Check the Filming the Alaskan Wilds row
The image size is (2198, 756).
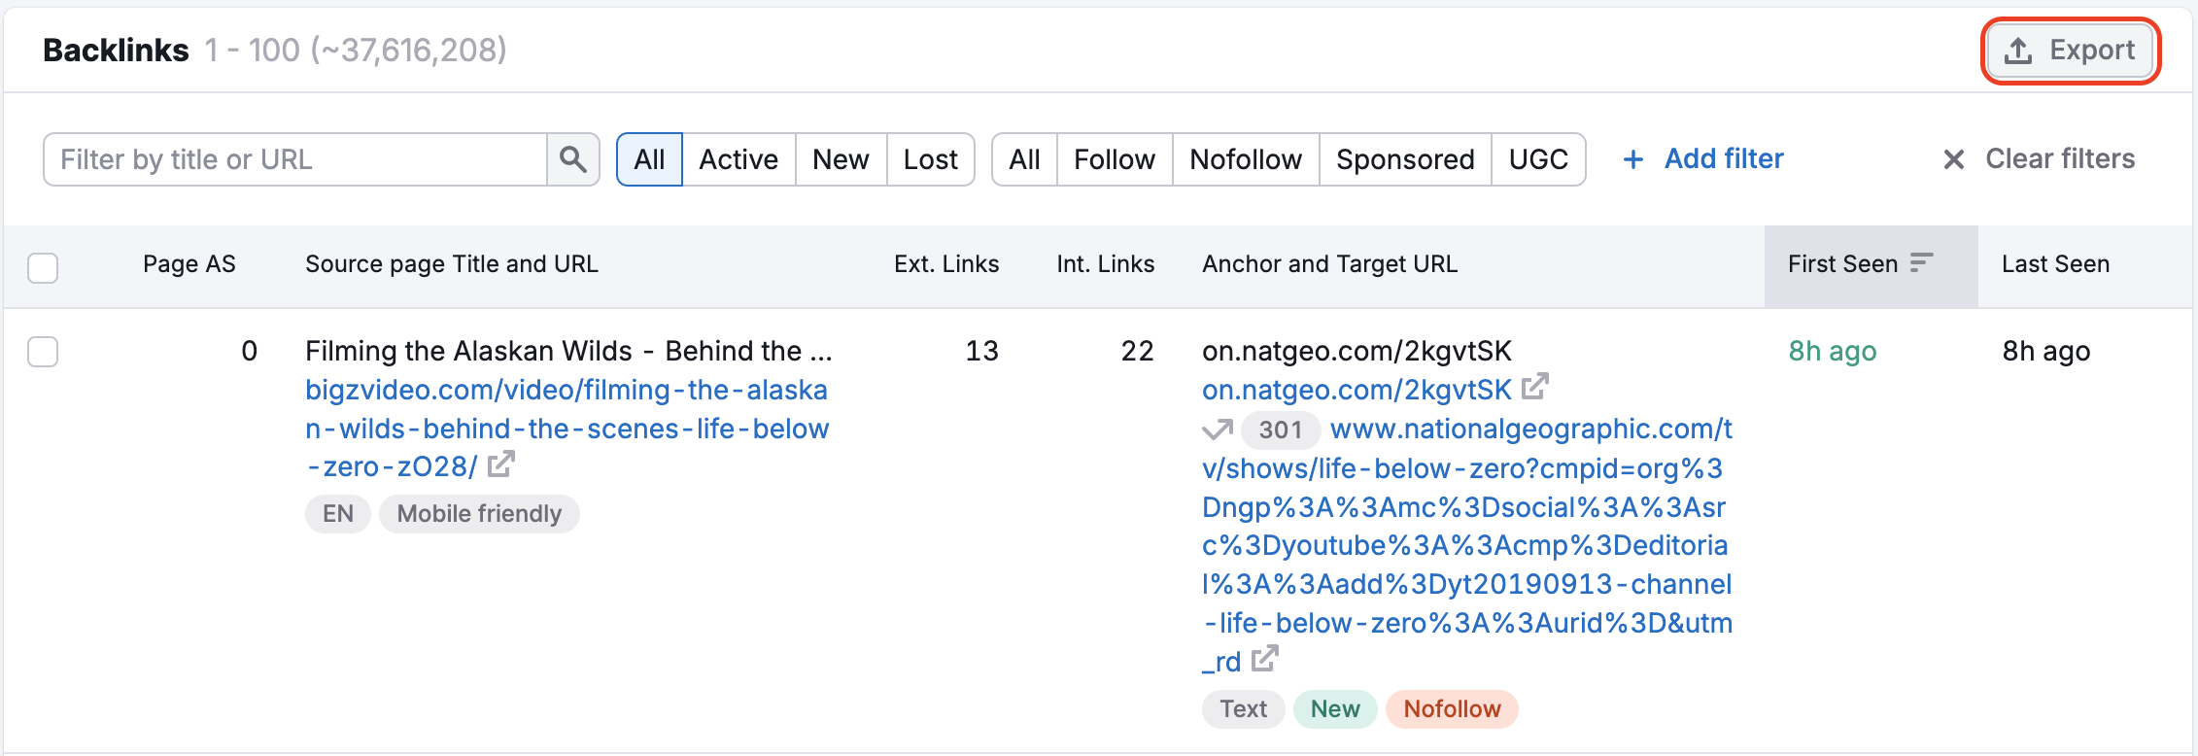tap(43, 352)
